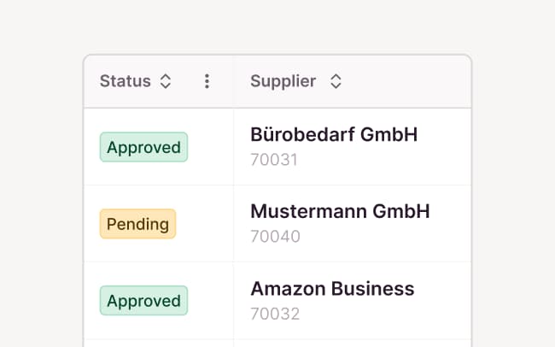Open the Bürobedarf GmbH supplier name
The width and height of the screenshot is (555, 347).
333,134
